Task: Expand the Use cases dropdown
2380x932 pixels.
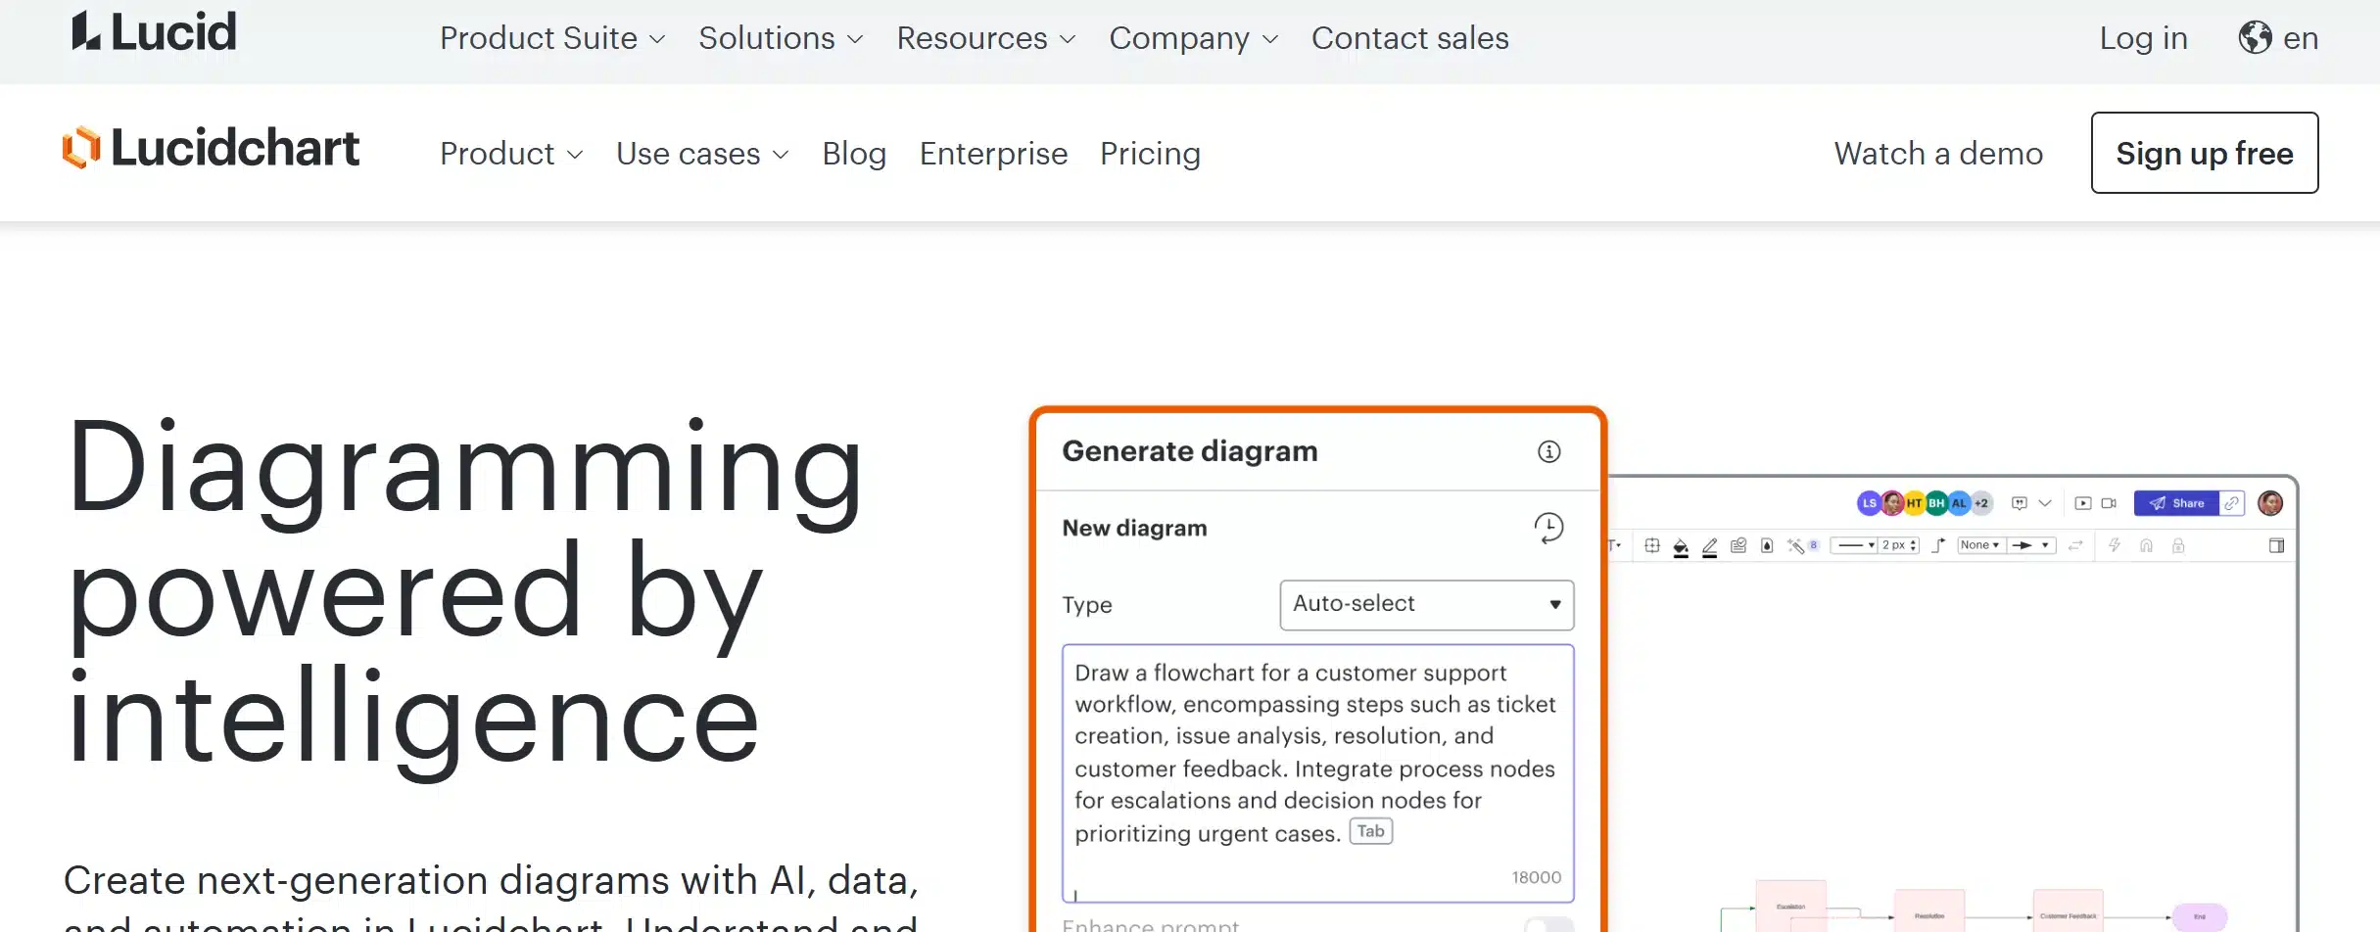Action: [x=702, y=154]
